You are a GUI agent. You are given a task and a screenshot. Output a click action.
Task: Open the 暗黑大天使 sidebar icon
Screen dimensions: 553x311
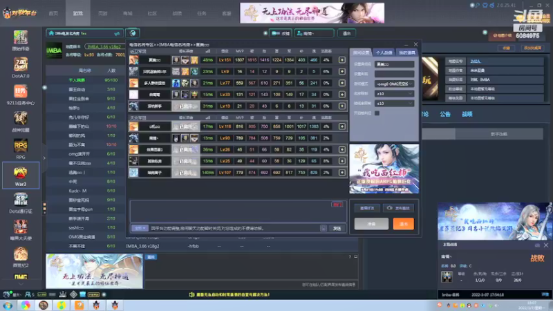pos(21,230)
